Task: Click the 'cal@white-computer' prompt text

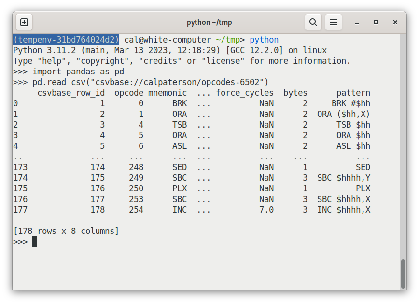Action: click(168, 40)
